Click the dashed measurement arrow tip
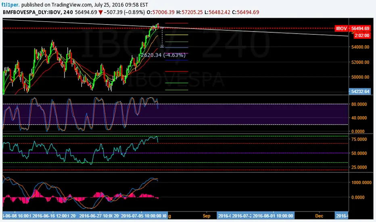376x222 pixels. [x=162, y=46]
